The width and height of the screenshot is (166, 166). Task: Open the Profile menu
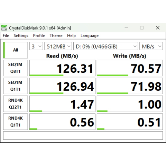click(x=39, y=36)
